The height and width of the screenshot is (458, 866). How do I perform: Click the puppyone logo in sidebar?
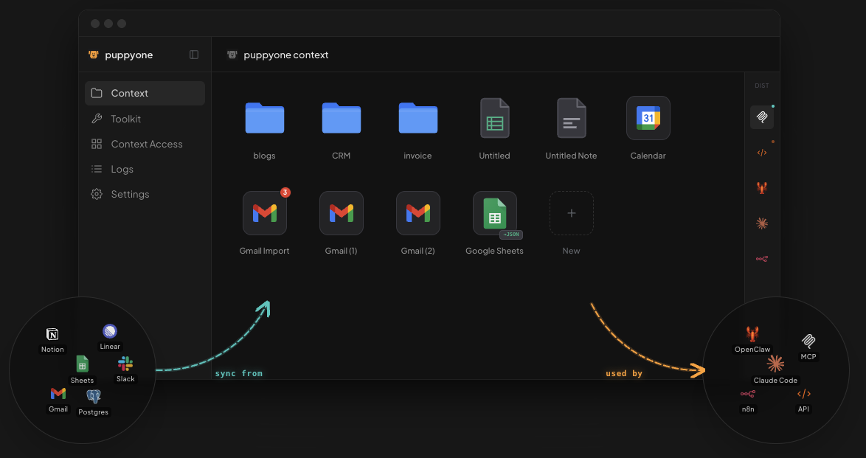(94, 55)
